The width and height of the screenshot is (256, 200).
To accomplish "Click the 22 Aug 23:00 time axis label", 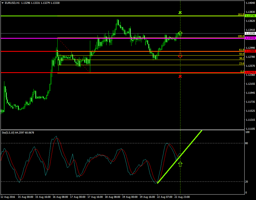I will point(182,197).
